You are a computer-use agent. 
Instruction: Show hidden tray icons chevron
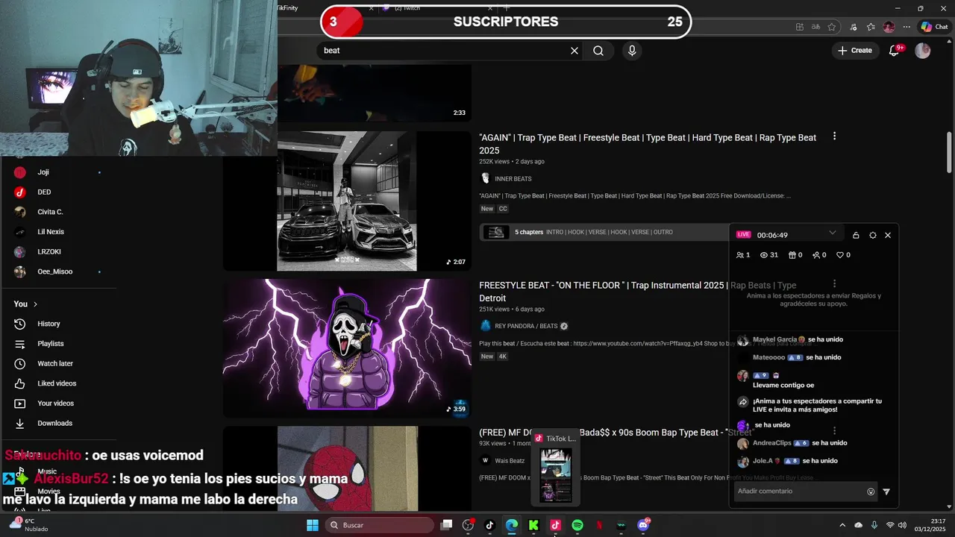(842, 525)
